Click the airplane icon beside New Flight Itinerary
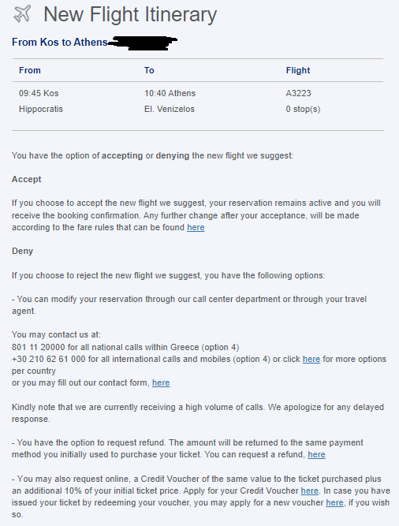This screenshot has height=526, width=399. [22, 13]
